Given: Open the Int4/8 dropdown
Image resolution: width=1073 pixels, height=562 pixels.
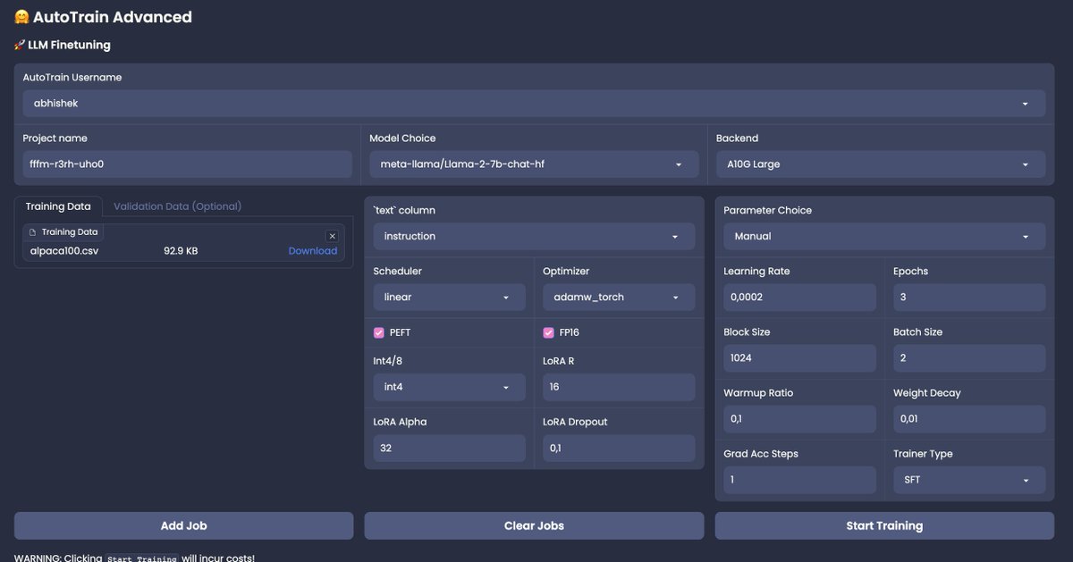Looking at the screenshot, I should [x=449, y=387].
